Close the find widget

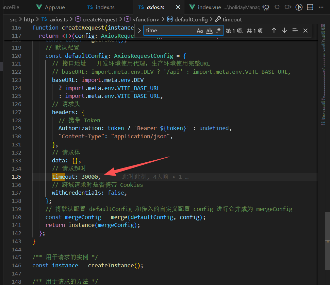[x=306, y=31]
